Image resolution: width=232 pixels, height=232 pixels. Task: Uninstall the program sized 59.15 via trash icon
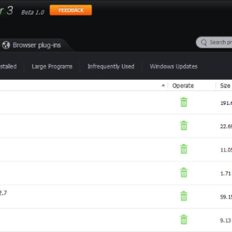tap(184, 196)
